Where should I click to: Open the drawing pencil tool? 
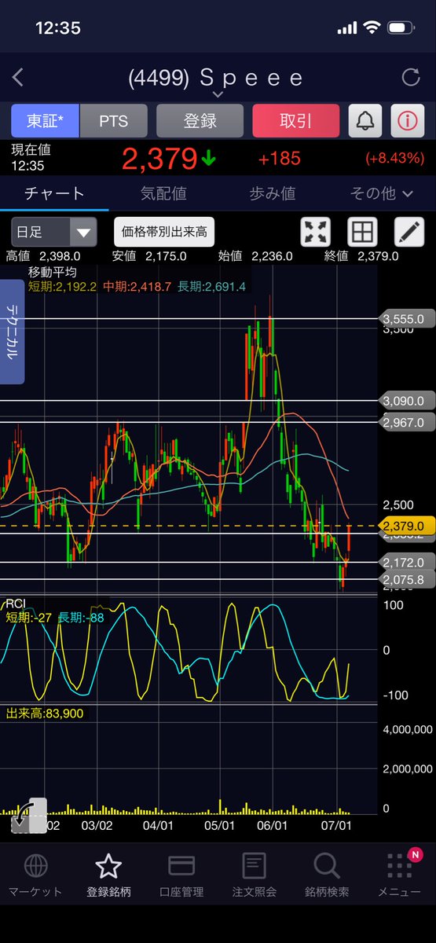click(x=409, y=232)
